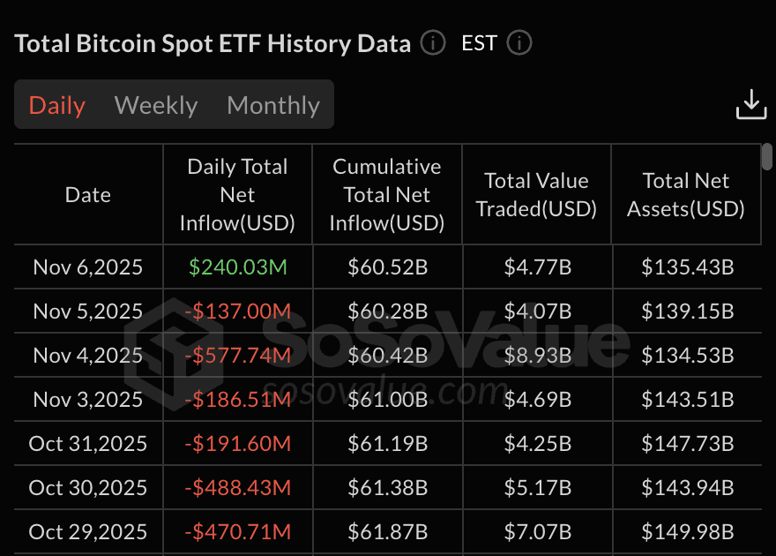Click the -$577.74M outflow value

237,356
